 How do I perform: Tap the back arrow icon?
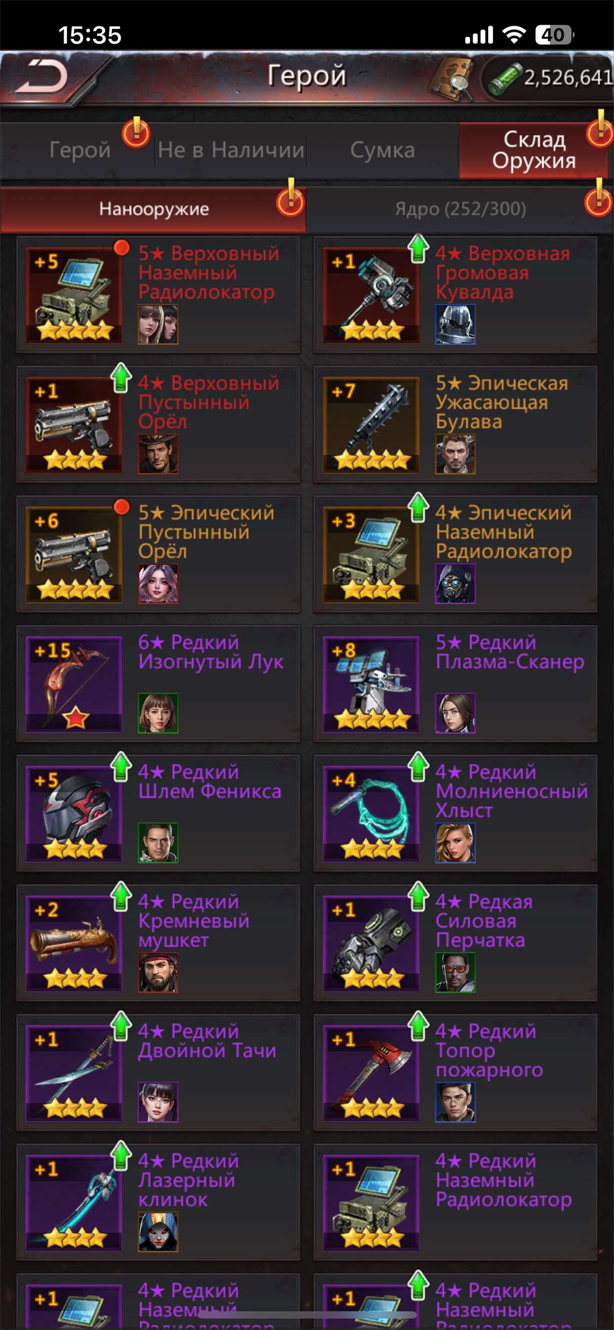(41, 76)
